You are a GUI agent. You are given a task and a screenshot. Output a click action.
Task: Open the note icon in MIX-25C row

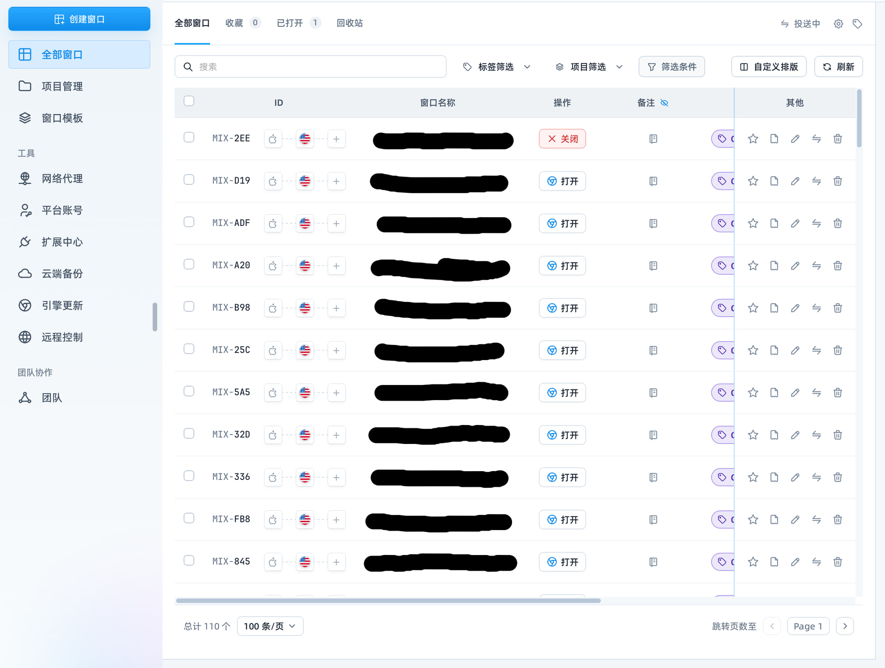pos(653,350)
